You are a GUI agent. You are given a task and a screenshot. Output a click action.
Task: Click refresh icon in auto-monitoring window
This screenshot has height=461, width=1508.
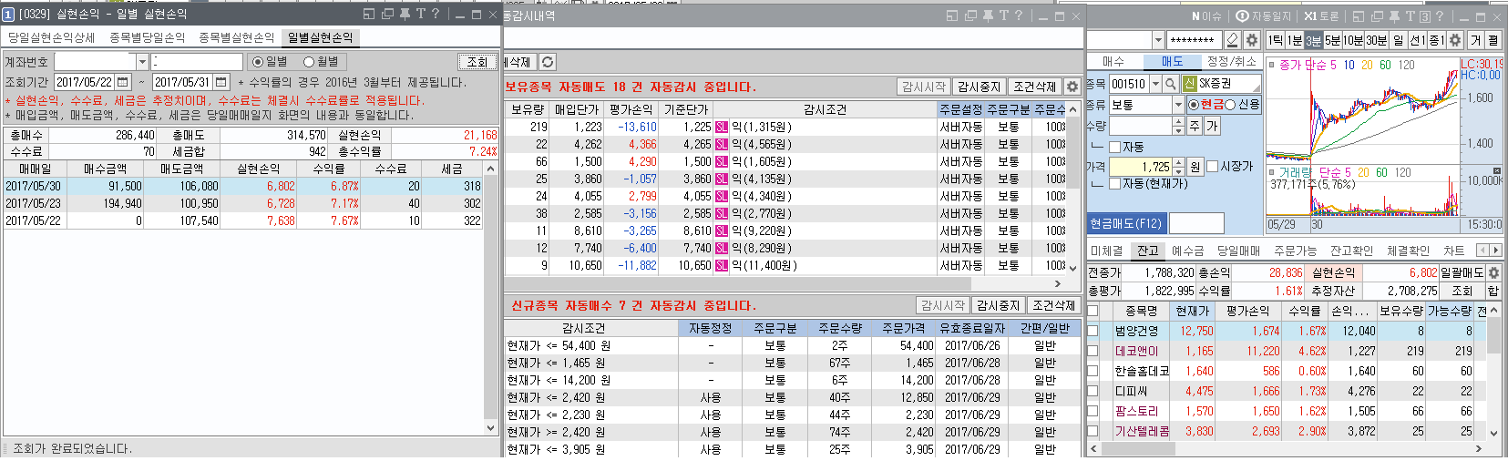pos(547,62)
